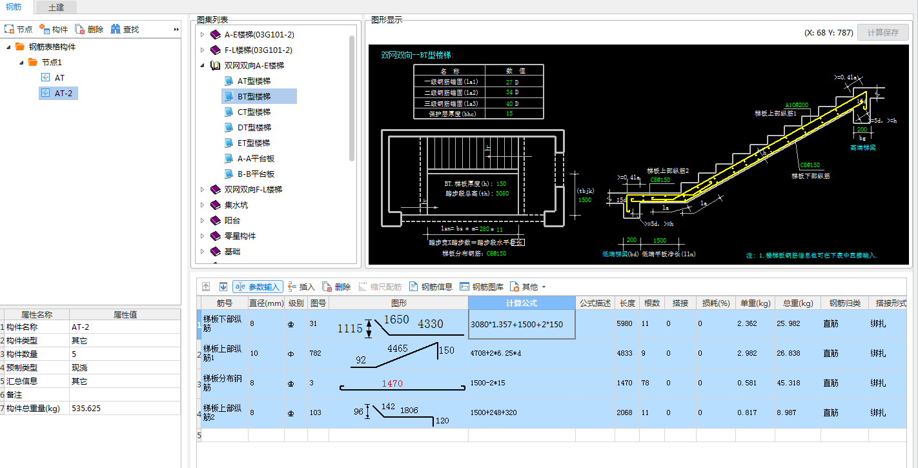The image size is (918, 468).
Task: Expand the F-L楼梯(03G101-2) atlas
Action: point(202,50)
